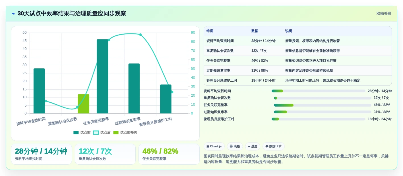403x176 pixels.
Task: Click the 数据 table column header
Action: click(x=255, y=31)
